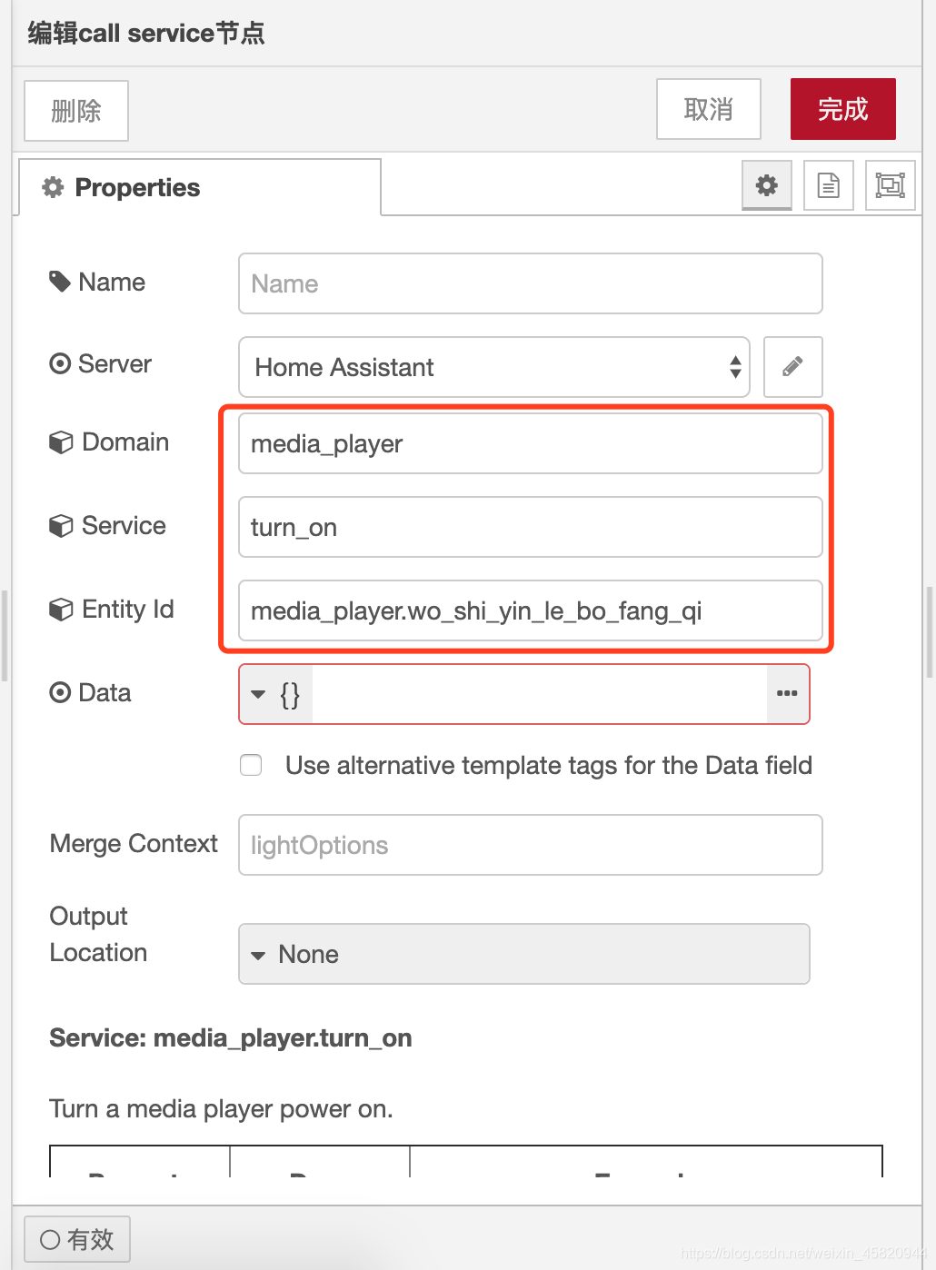Enable alternative template tags checkbox
The width and height of the screenshot is (936, 1270).
251,765
